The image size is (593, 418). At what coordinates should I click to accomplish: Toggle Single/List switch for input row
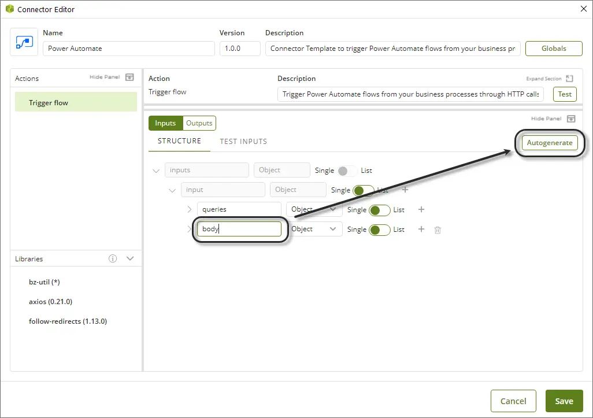[x=364, y=190]
